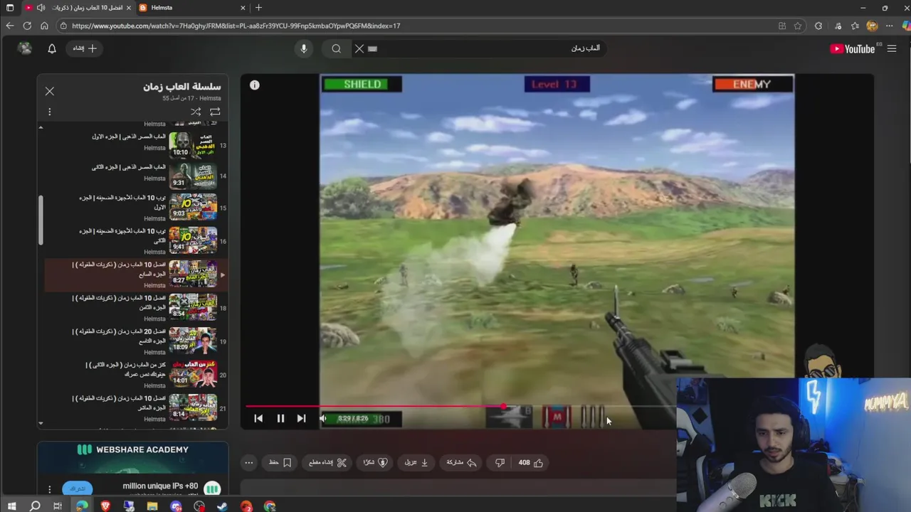Open playlist video 21 lasting 8:14
911x512 pixels.
pyautogui.click(x=135, y=408)
